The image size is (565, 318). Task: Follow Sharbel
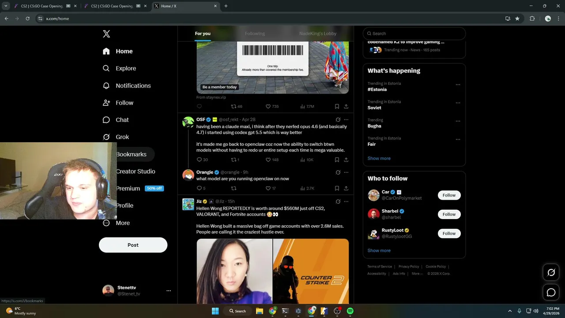coord(449,214)
